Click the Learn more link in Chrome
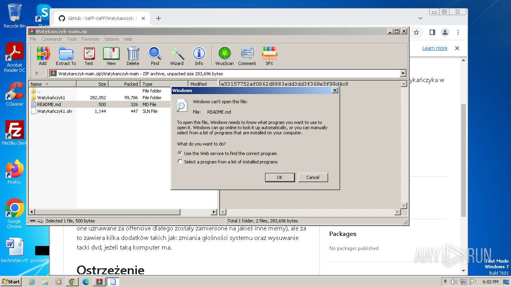Viewport: 511px width, 287px height. point(435,48)
